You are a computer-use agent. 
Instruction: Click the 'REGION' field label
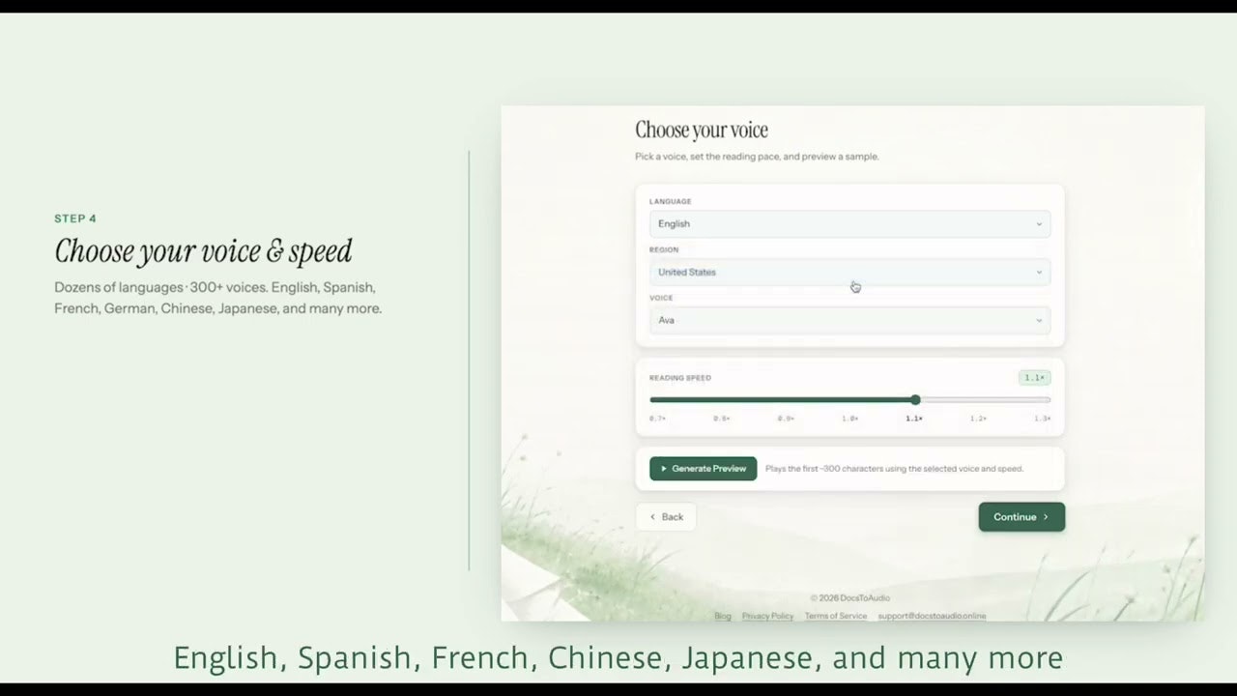click(664, 249)
